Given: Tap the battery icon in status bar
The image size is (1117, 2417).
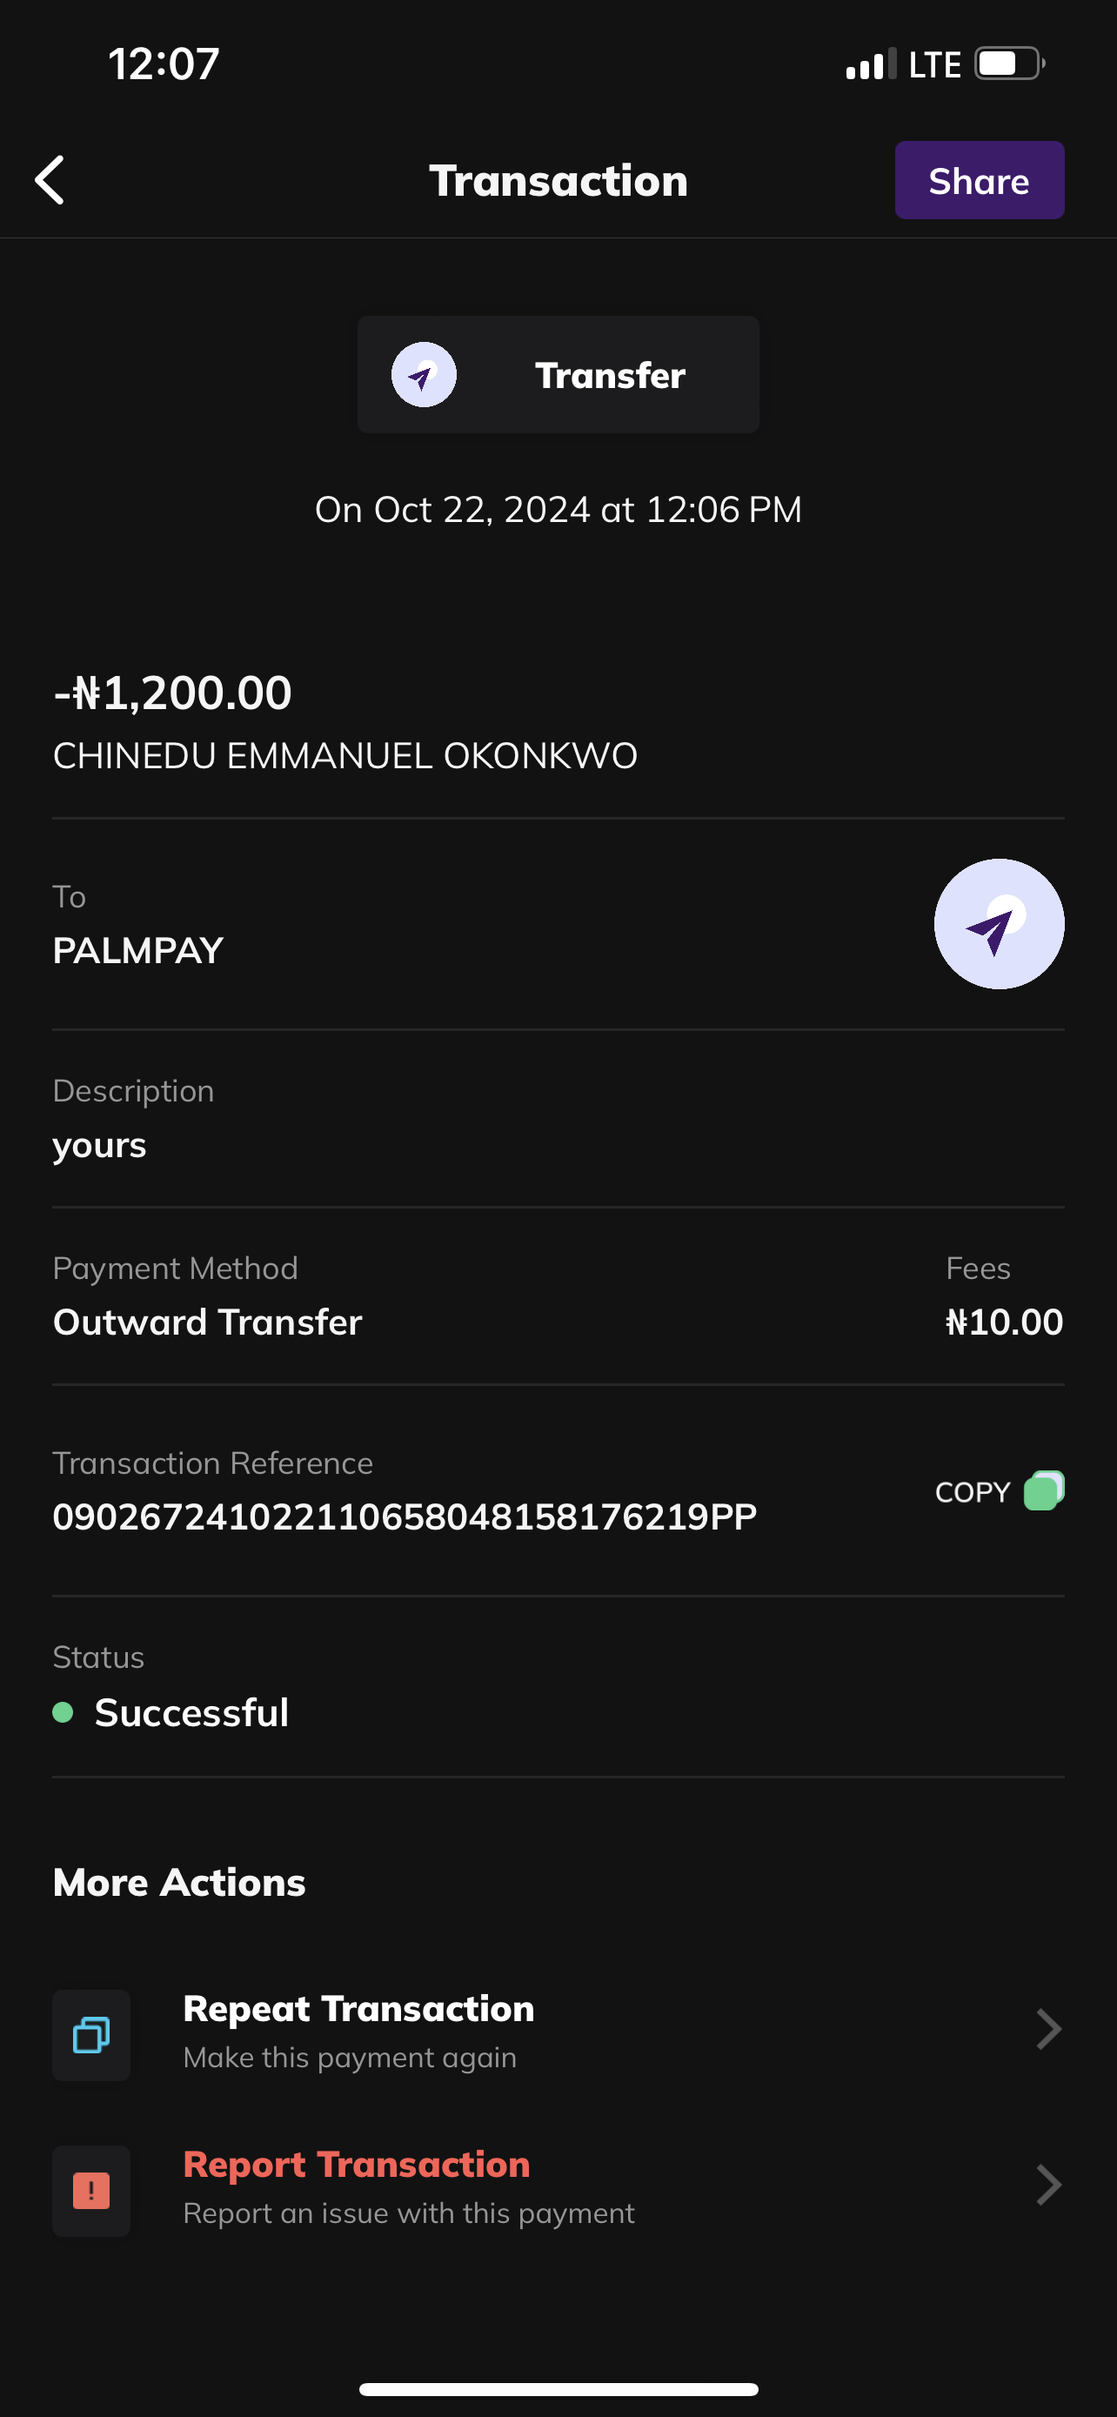Looking at the screenshot, I should click(x=1009, y=64).
